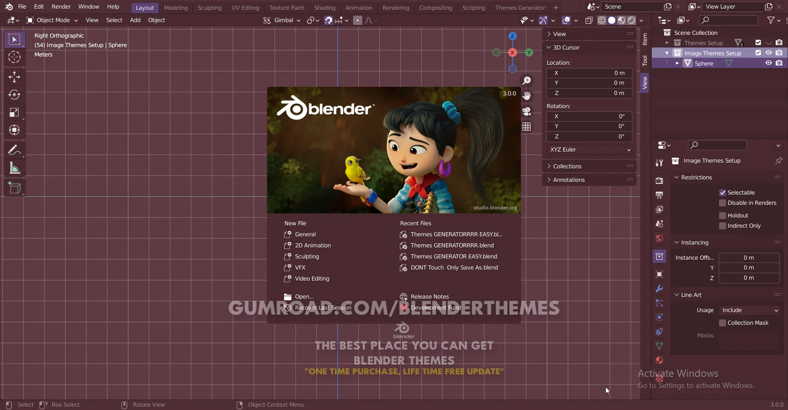Open the View Layer properties tab
This screenshot has height=410, width=788.
(659, 209)
